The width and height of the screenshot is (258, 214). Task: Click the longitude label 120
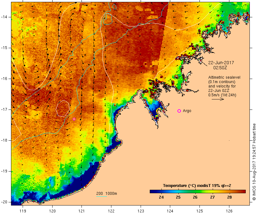pos(52,211)
